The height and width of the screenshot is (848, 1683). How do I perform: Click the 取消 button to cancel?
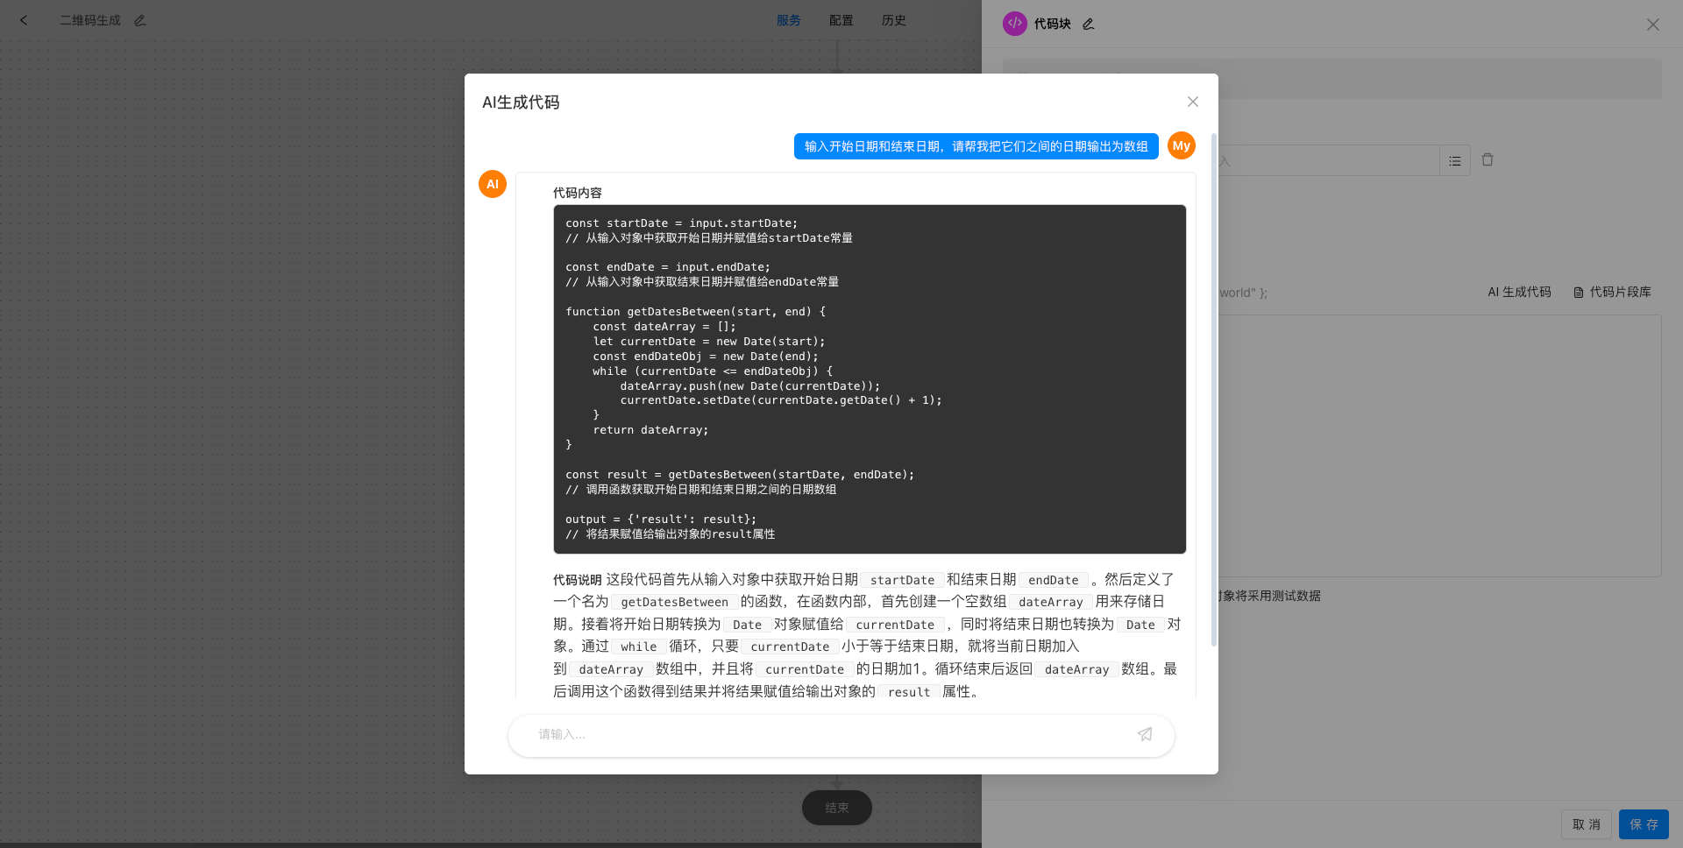click(1587, 824)
